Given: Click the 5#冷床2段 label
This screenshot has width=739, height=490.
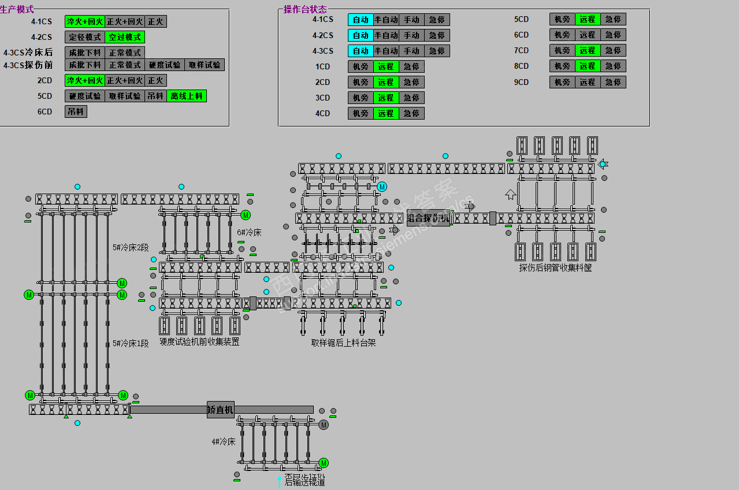Looking at the screenshot, I should pyautogui.click(x=131, y=247).
